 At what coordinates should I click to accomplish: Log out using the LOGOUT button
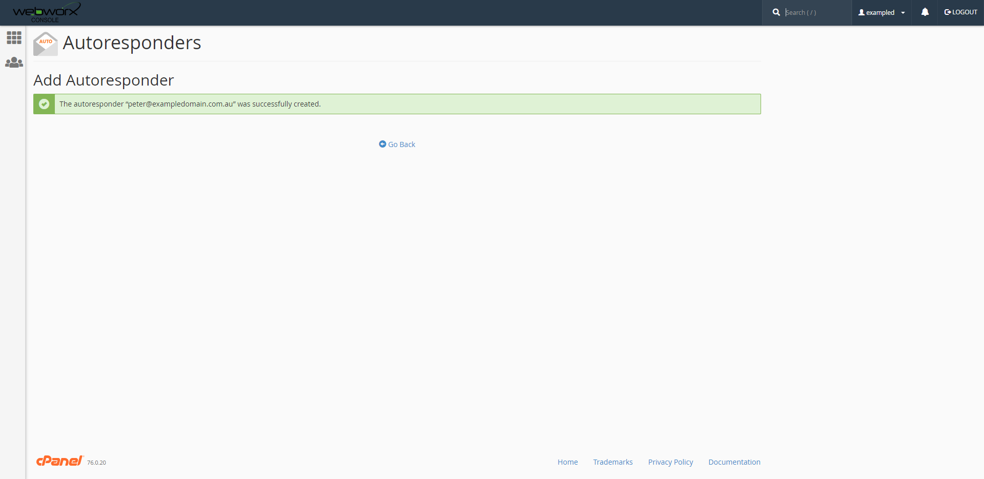click(x=960, y=12)
